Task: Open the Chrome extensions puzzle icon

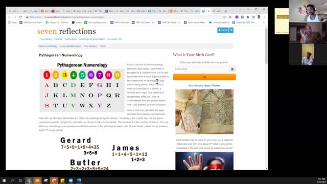Action: click(x=247, y=17)
